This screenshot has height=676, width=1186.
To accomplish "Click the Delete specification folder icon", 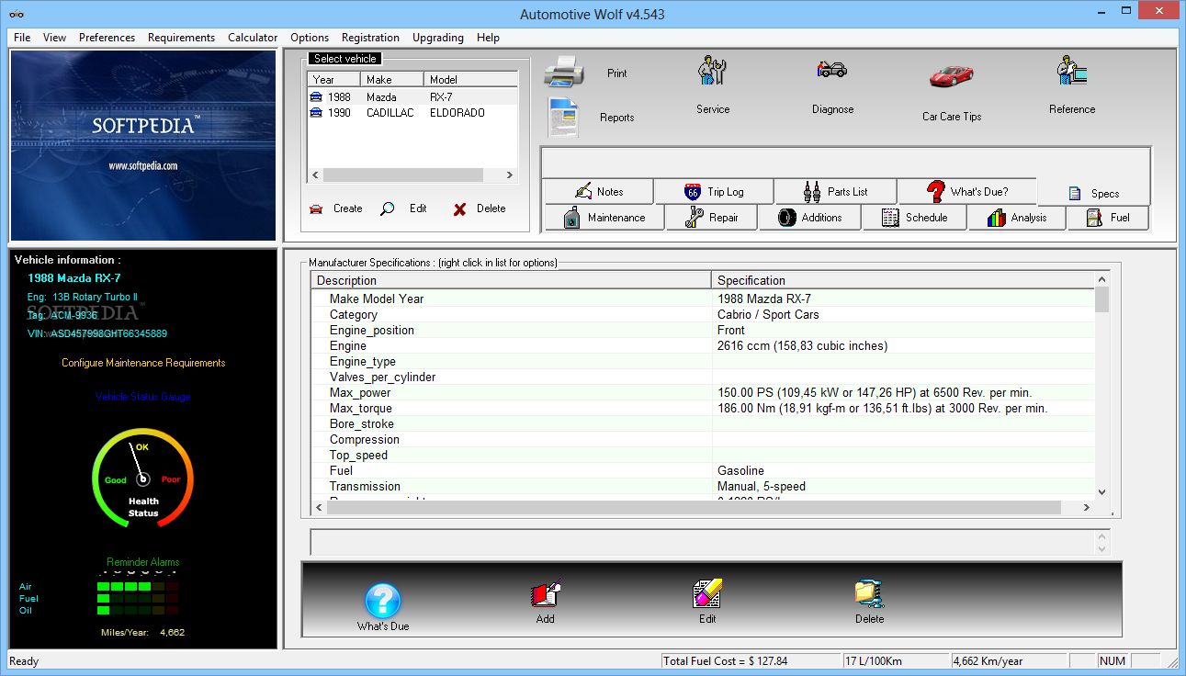I will click(869, 594).
